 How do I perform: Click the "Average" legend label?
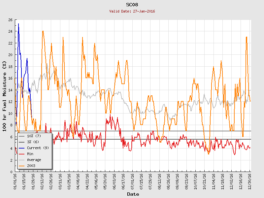(34, 160)
